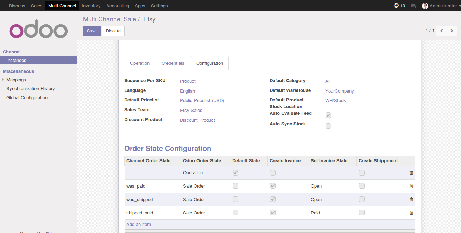Image resolution: width=461 pixels, height=233 pixels.
Task: Open the Inventory menu
Action: tap(91, 6)
